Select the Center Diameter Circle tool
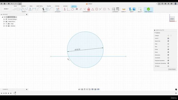The height and width of the screenshot is (100, 178). click(22, 9)
